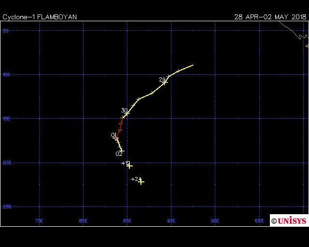Click the red segment of the cyclone track
309x247 pixels.
[x=120, y=127]
